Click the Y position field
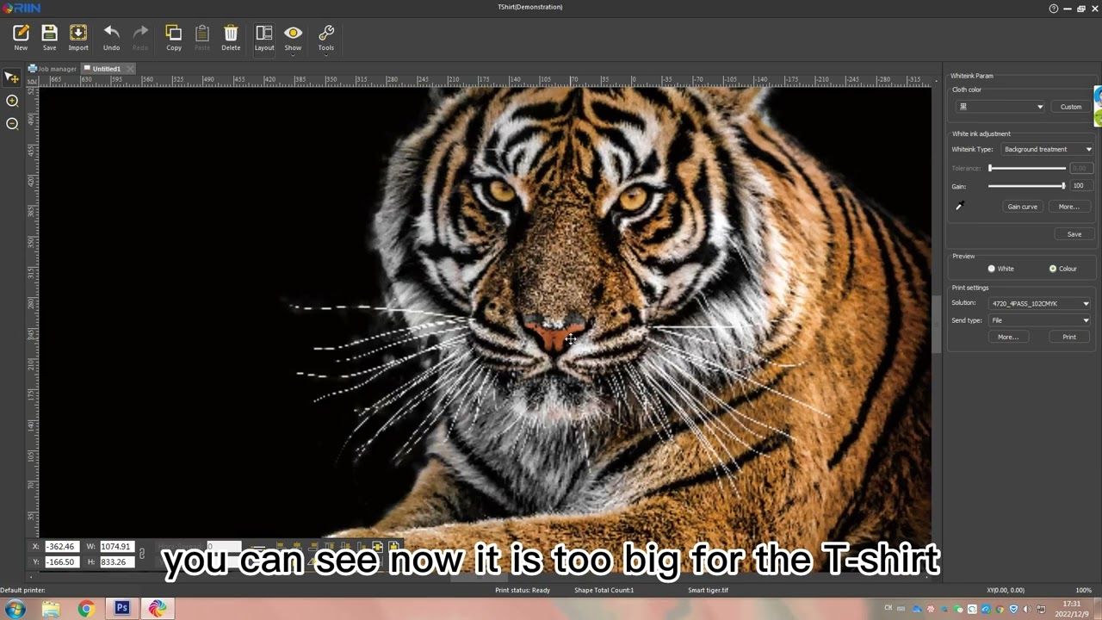Image resolution: width=1102 pixels, height=620 pixels. point(61,562)
